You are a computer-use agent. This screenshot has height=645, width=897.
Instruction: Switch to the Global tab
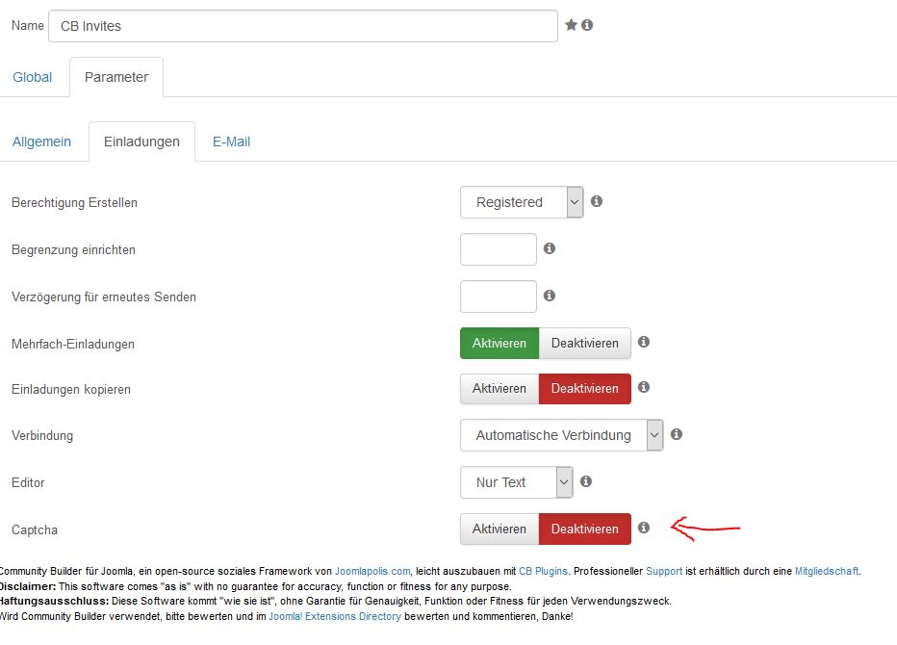pyautogui.click(x=33, y=77)
